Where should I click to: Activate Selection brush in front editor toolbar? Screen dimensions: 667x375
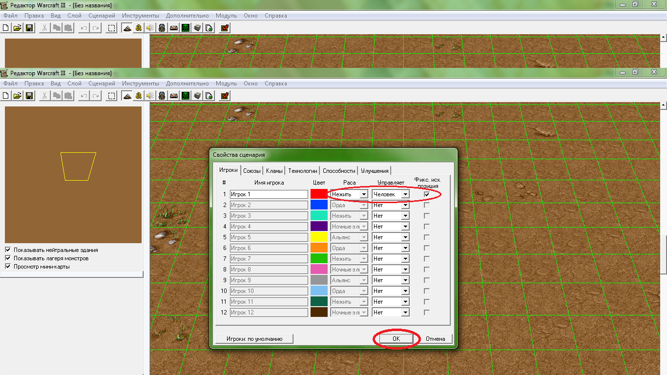pos(112,96)
